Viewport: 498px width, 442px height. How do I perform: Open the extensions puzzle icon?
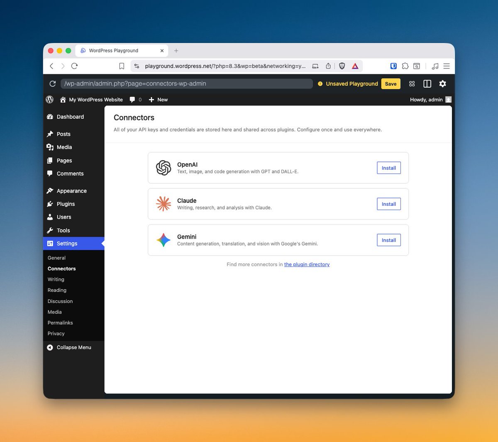coord(405,66)
